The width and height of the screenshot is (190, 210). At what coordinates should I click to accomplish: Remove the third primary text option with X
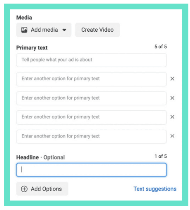click(172, 98)
